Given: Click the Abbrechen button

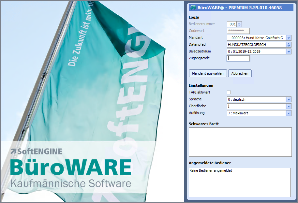Looking at the screenshot, I should click(240, 73).
